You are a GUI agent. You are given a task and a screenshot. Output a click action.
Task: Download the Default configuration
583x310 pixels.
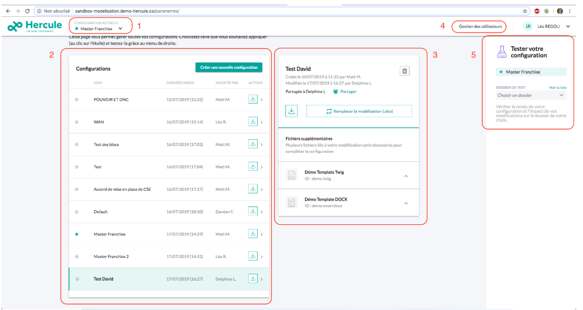pos(253,212)
